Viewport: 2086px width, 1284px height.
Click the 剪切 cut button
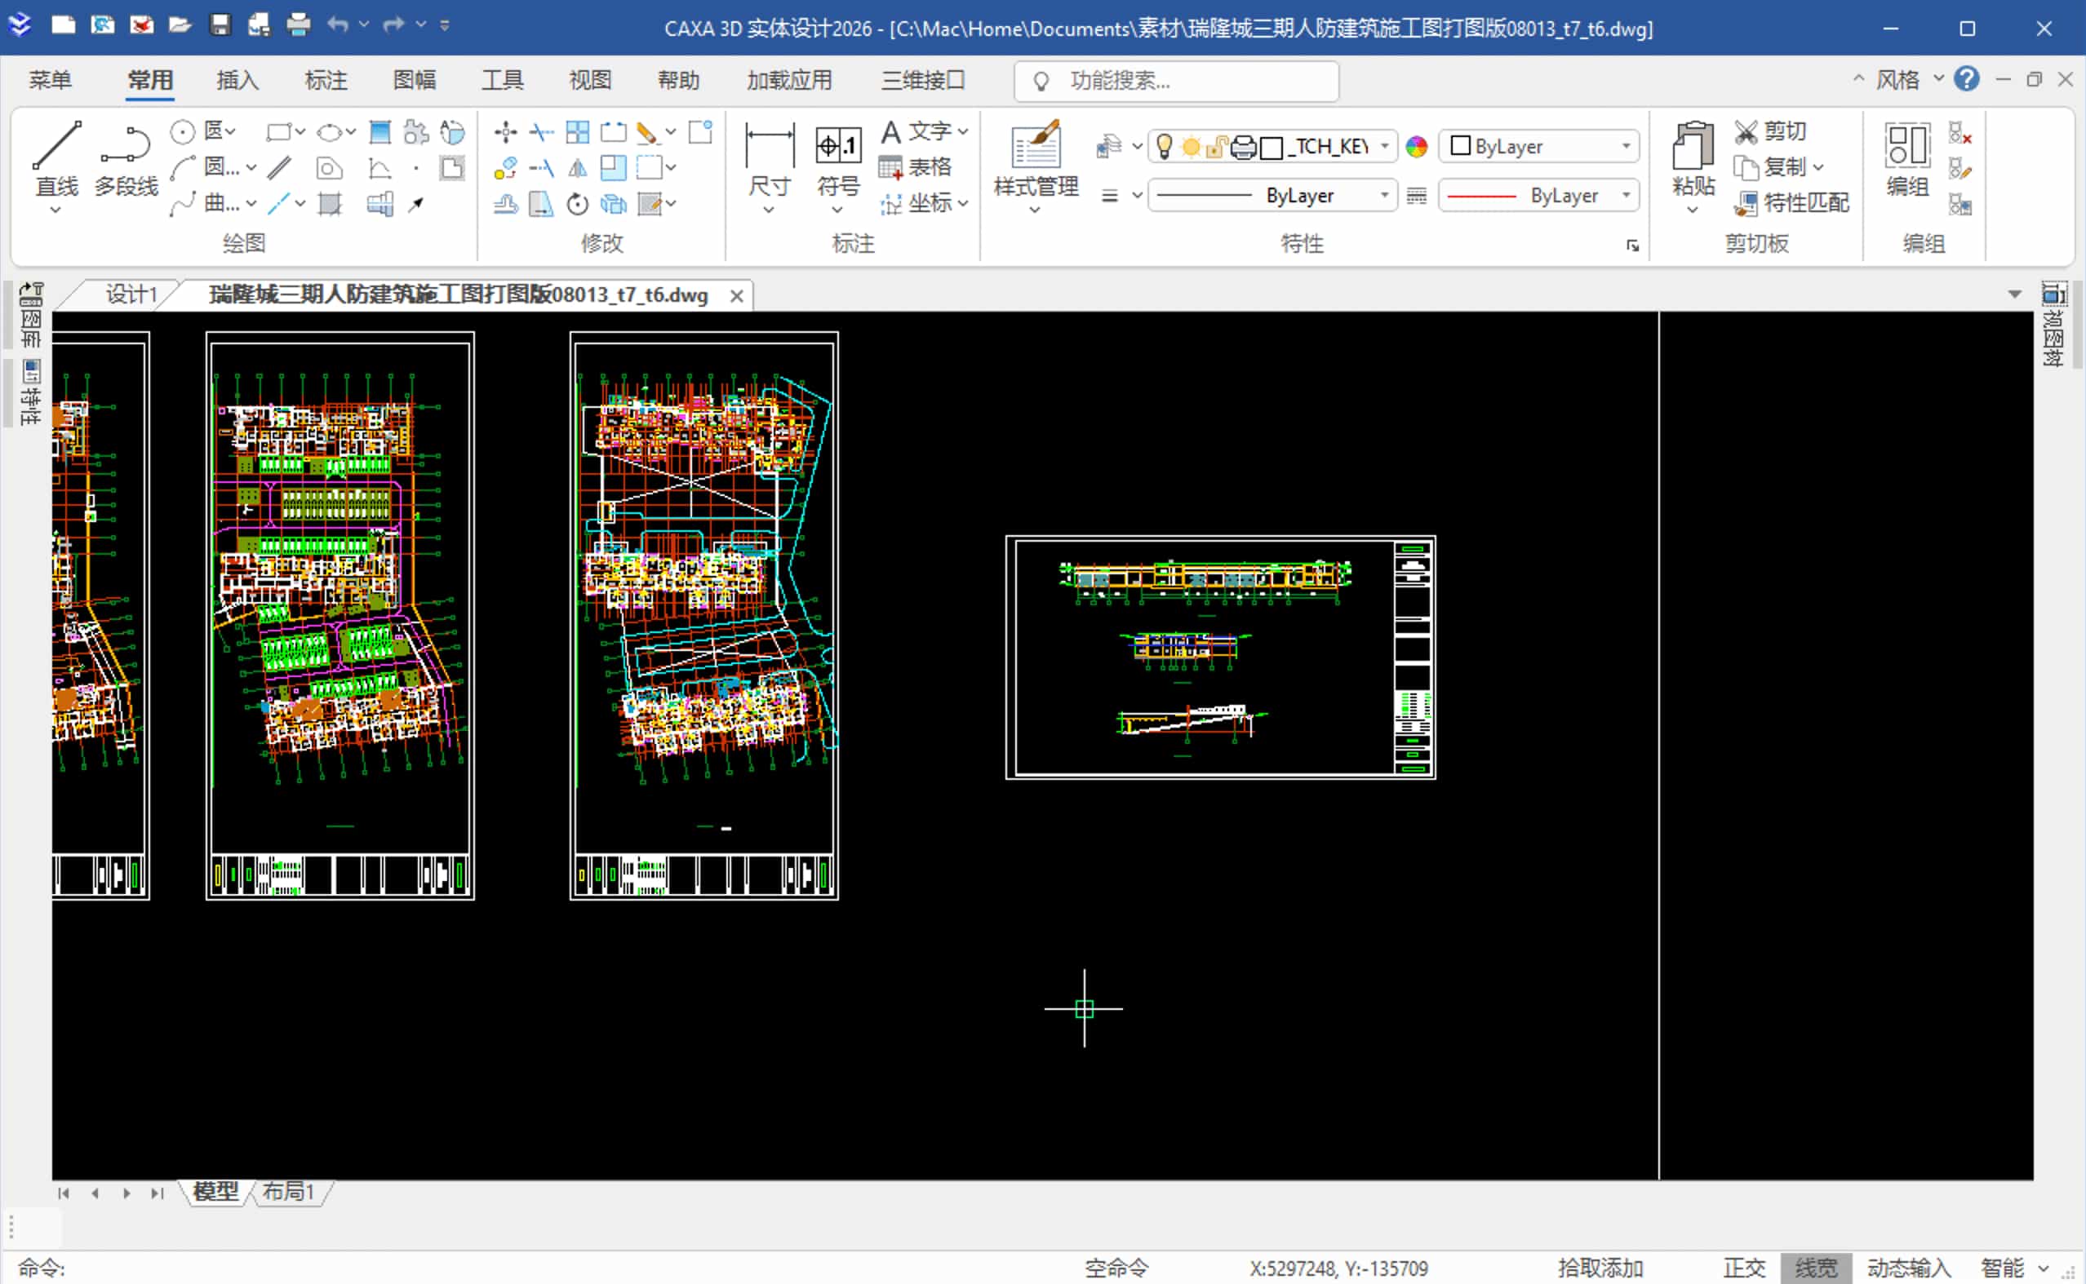1771,131
